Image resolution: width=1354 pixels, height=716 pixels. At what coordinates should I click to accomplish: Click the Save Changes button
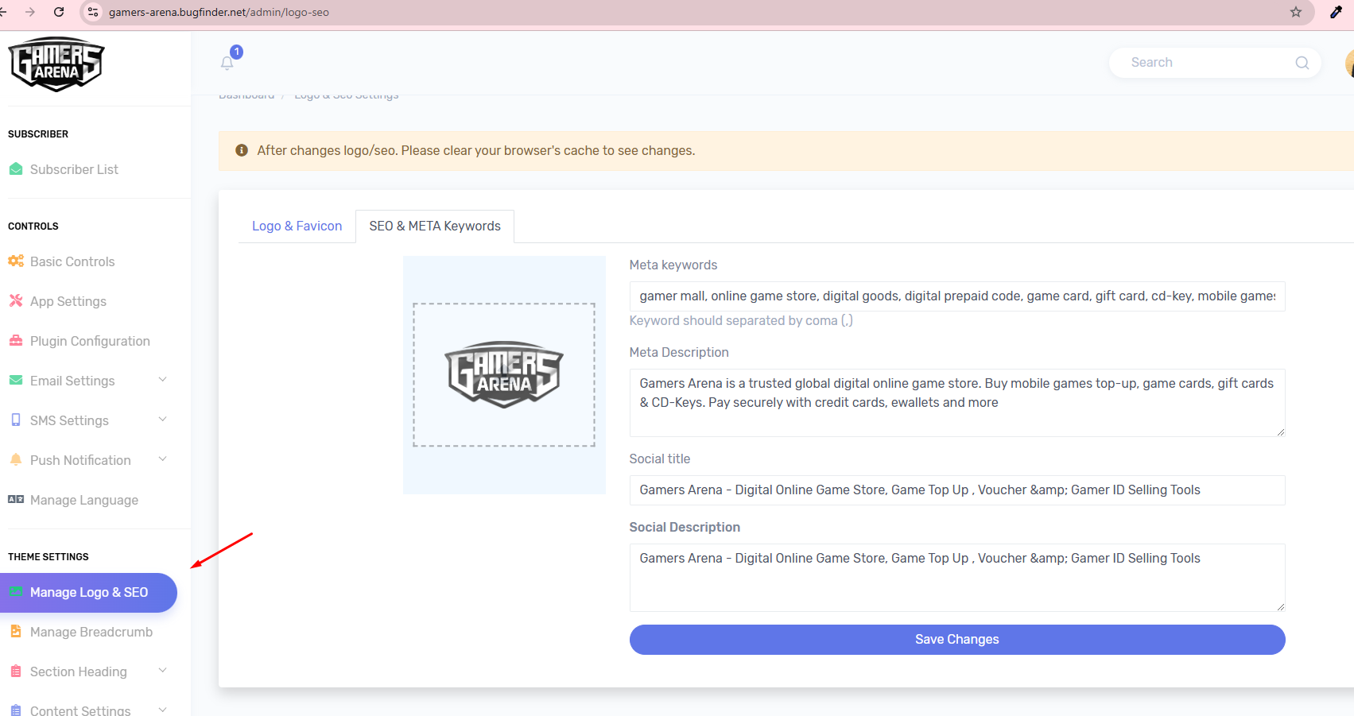pos(957,640)
